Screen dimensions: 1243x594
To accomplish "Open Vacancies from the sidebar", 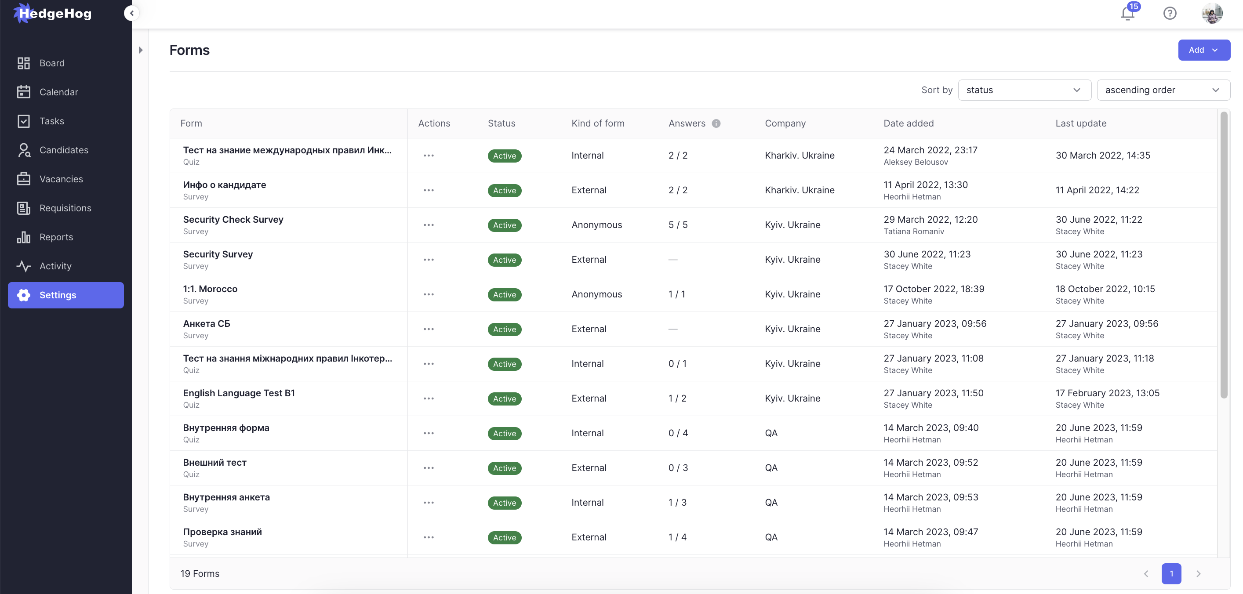I will [61, 179].
